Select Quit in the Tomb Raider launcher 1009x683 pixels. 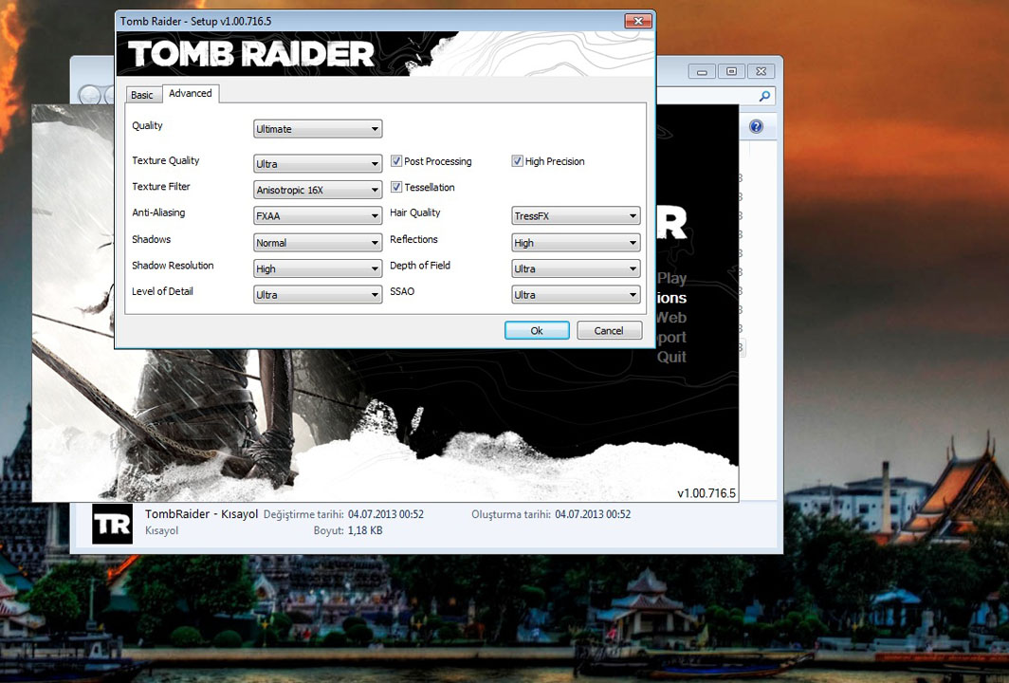point(671,357)
